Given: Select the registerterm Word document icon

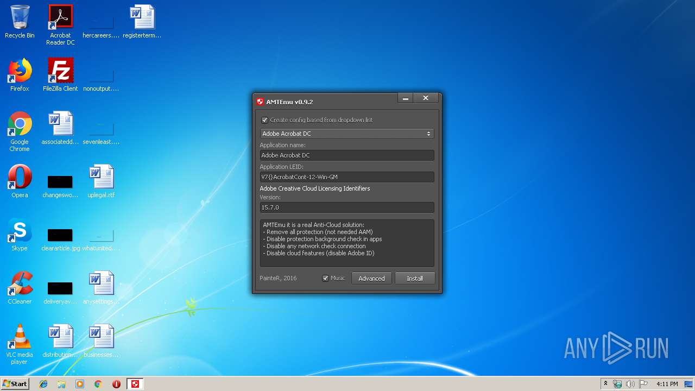Looking at the screenshot, I should pyautogui.click(x=142, y=22).
